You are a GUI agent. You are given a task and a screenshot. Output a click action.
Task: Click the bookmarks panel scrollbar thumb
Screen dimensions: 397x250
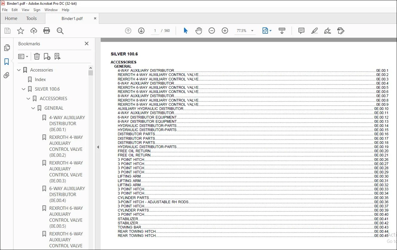click(91, 73)
